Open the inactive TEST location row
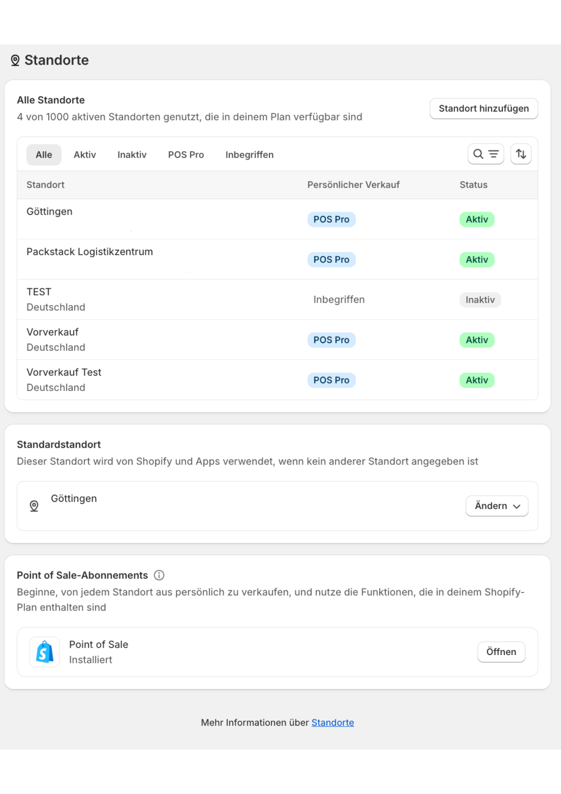561x794 pixels. 39,292
